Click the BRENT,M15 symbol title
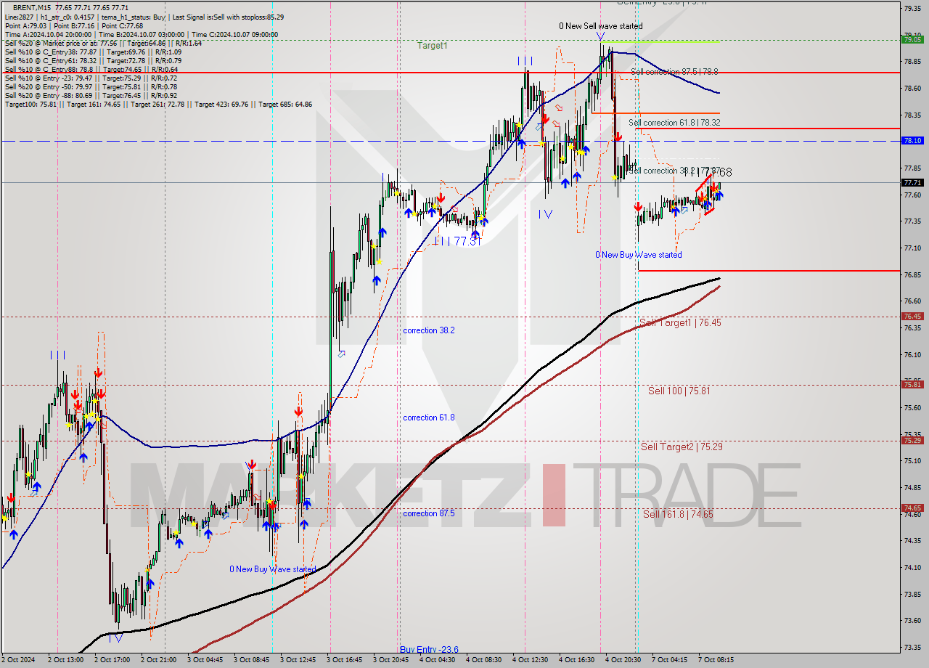 33,8
